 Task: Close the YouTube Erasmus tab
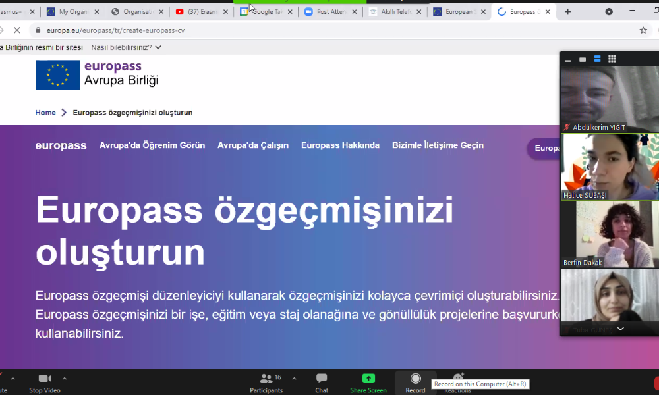[225, 12]
